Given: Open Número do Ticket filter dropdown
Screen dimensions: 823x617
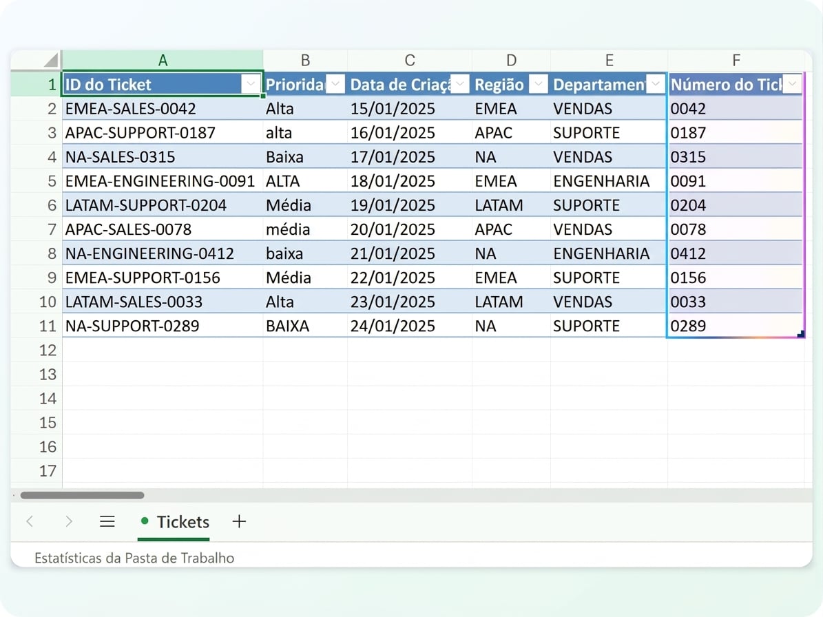Looking at the screenshot, I should (x=792, y=84).
